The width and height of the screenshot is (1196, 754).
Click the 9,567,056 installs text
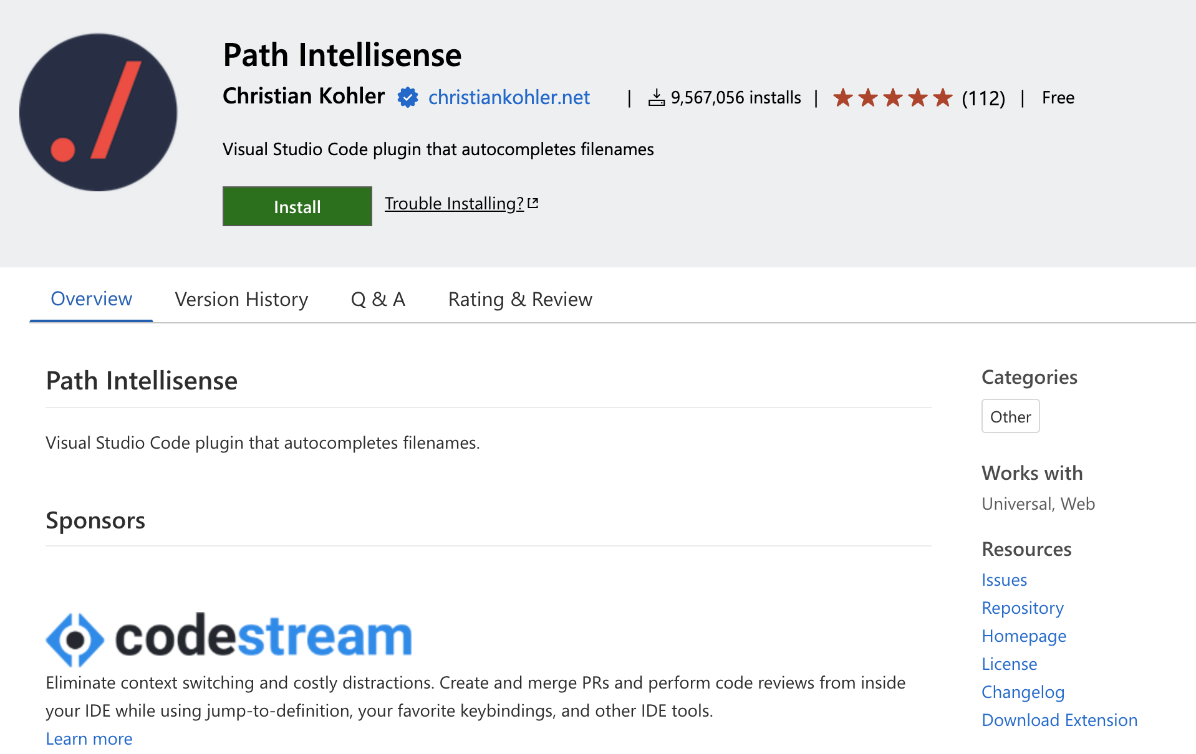coord(736,98)
